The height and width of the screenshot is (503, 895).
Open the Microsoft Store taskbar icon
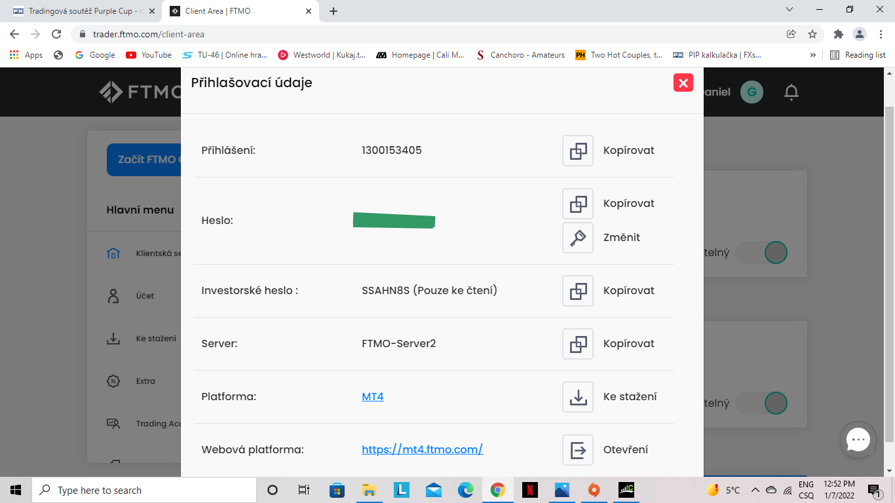337,490
